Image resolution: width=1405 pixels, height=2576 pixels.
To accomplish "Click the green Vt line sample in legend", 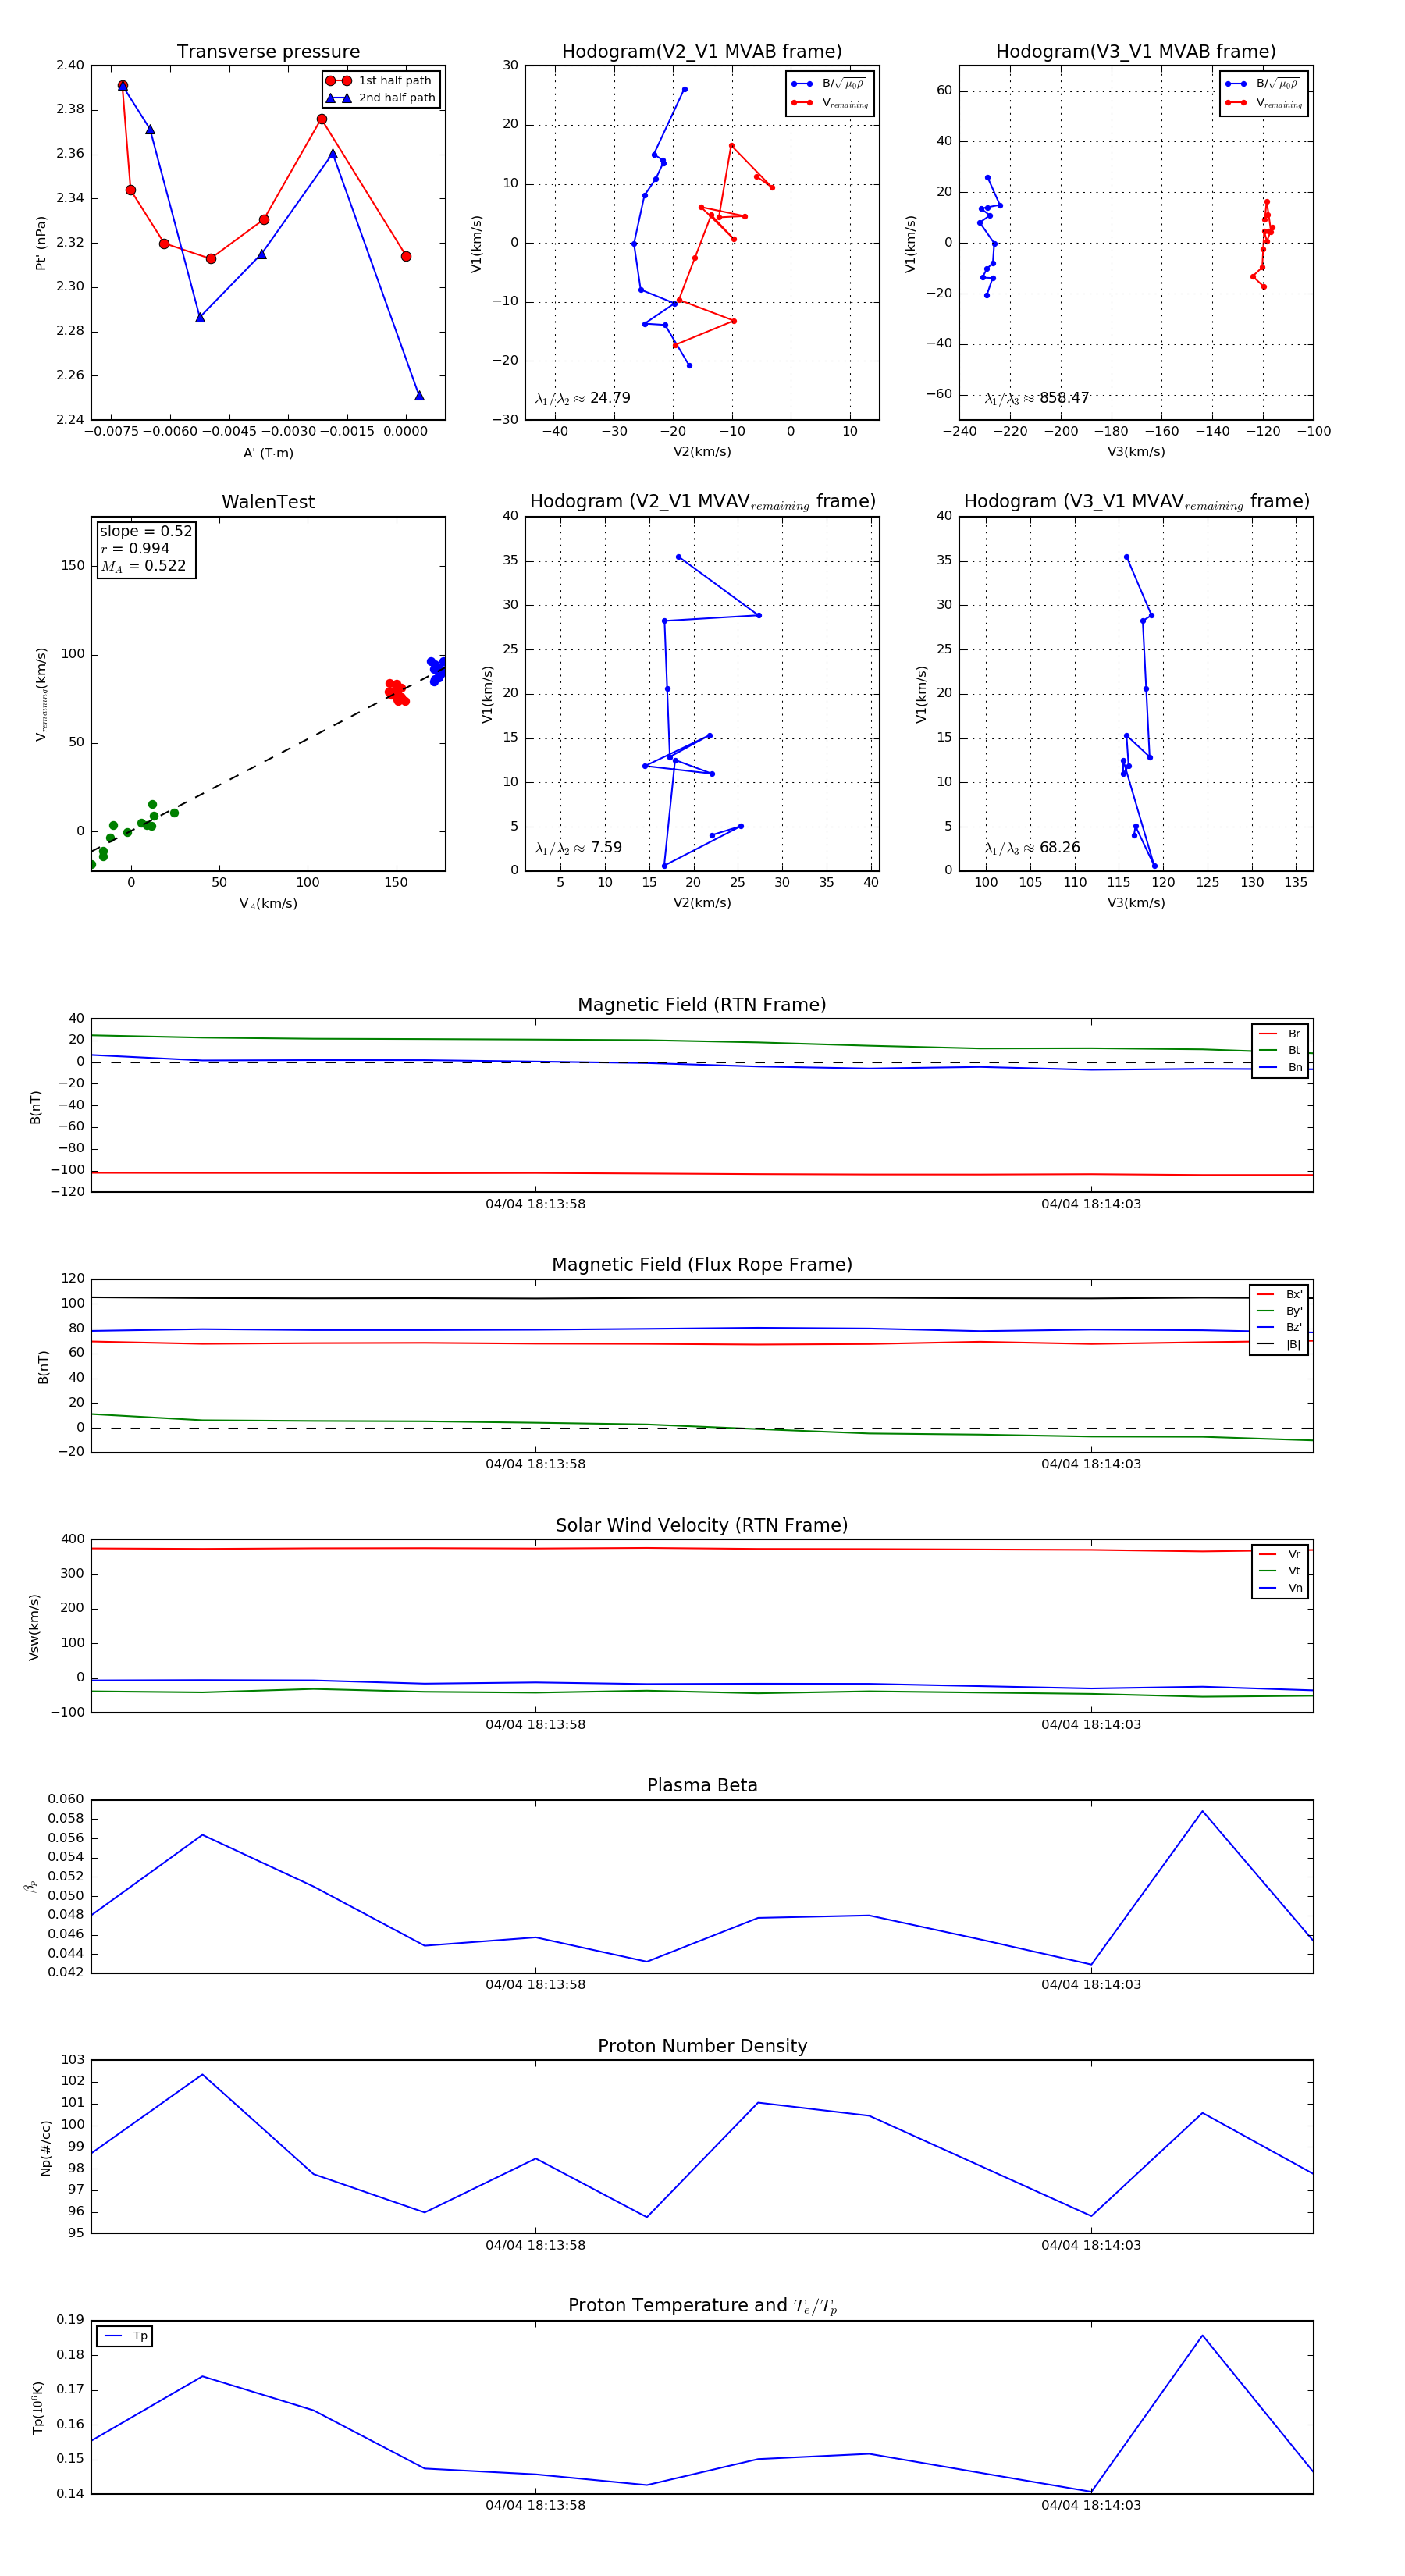I will tap(1267, 1571).
